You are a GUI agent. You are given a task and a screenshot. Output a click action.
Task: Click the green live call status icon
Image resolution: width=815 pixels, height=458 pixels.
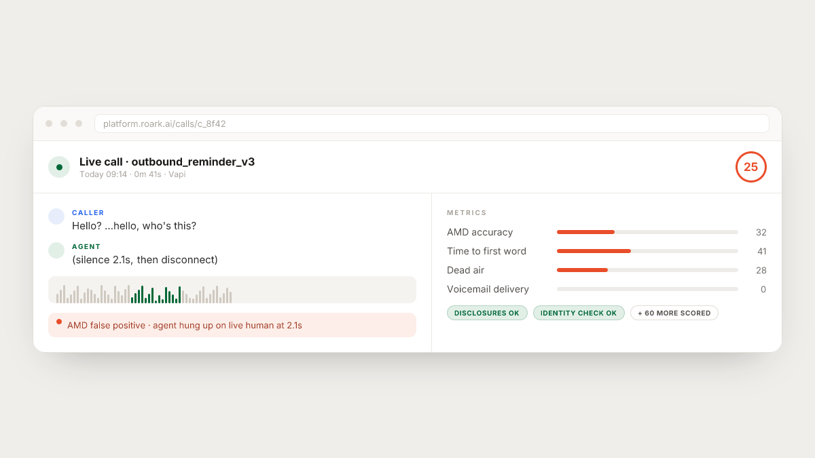(59, 167)
